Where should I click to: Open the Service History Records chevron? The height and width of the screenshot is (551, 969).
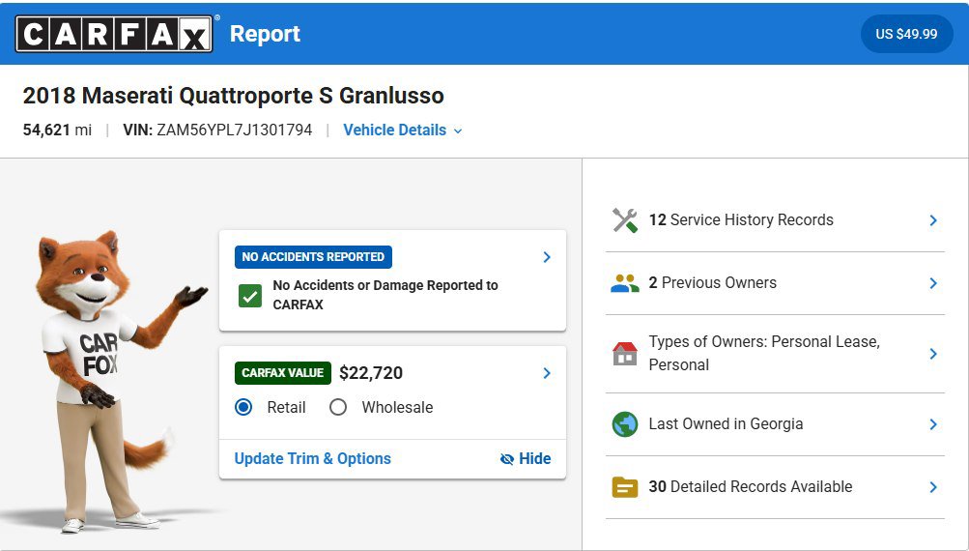933,220
